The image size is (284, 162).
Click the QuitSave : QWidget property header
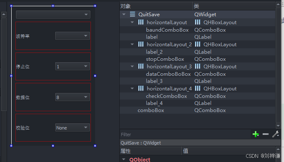pos(200,143)
